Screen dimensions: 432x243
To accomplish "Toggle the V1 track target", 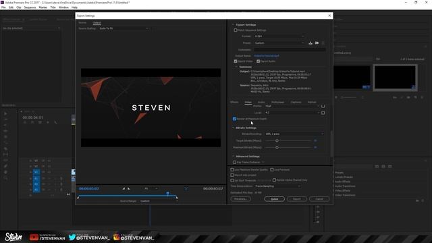I will pos(36,172).
